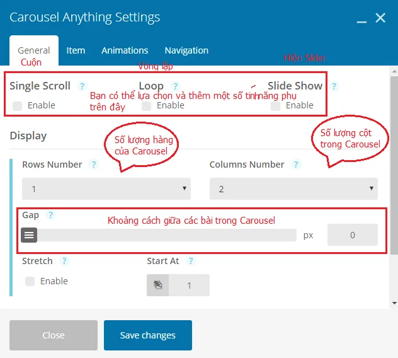Switch to the General tab
This screenshot has width=398, height=358.
(34, 50)
